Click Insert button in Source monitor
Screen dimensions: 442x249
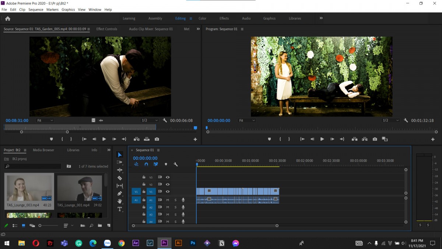137,139
